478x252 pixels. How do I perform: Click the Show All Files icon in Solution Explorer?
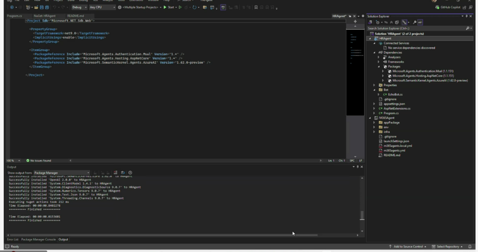(397, 22)
